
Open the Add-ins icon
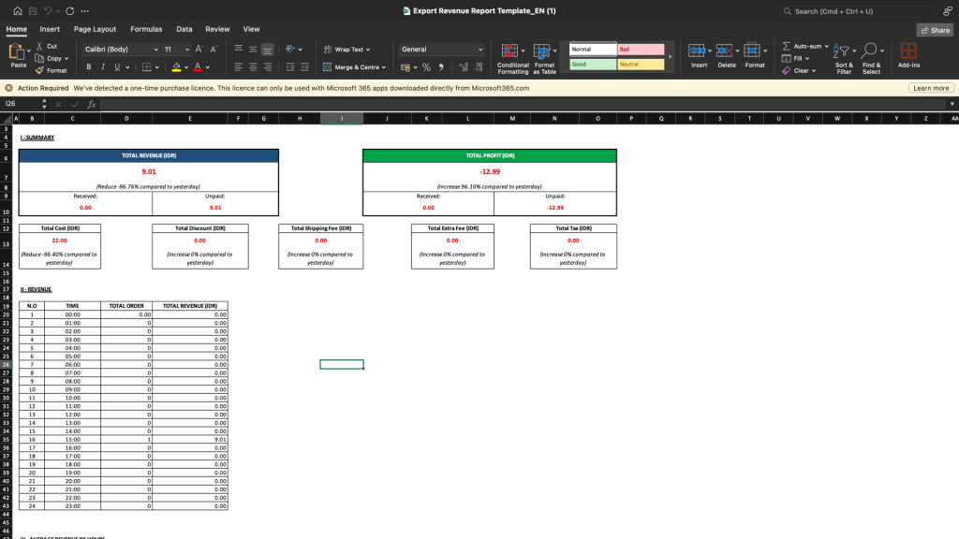pos(908,51)
